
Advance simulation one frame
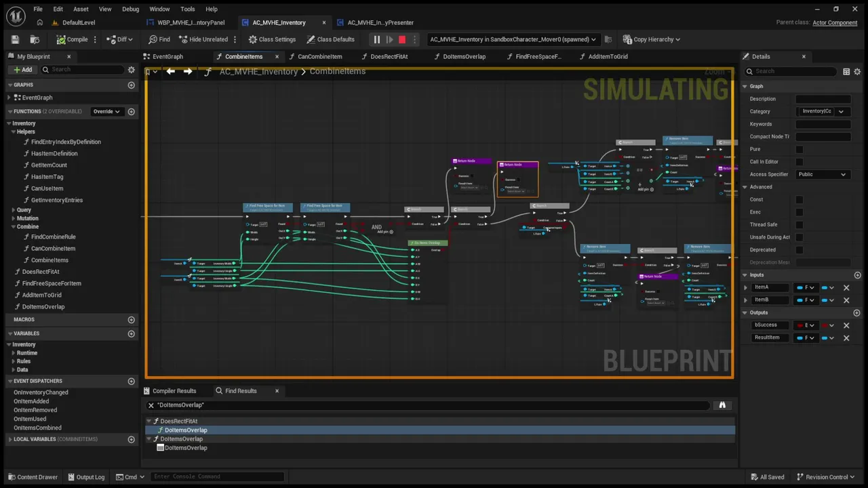pos(390,39)
